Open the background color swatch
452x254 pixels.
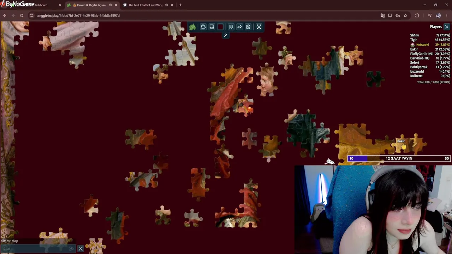[x=220, y=27]
